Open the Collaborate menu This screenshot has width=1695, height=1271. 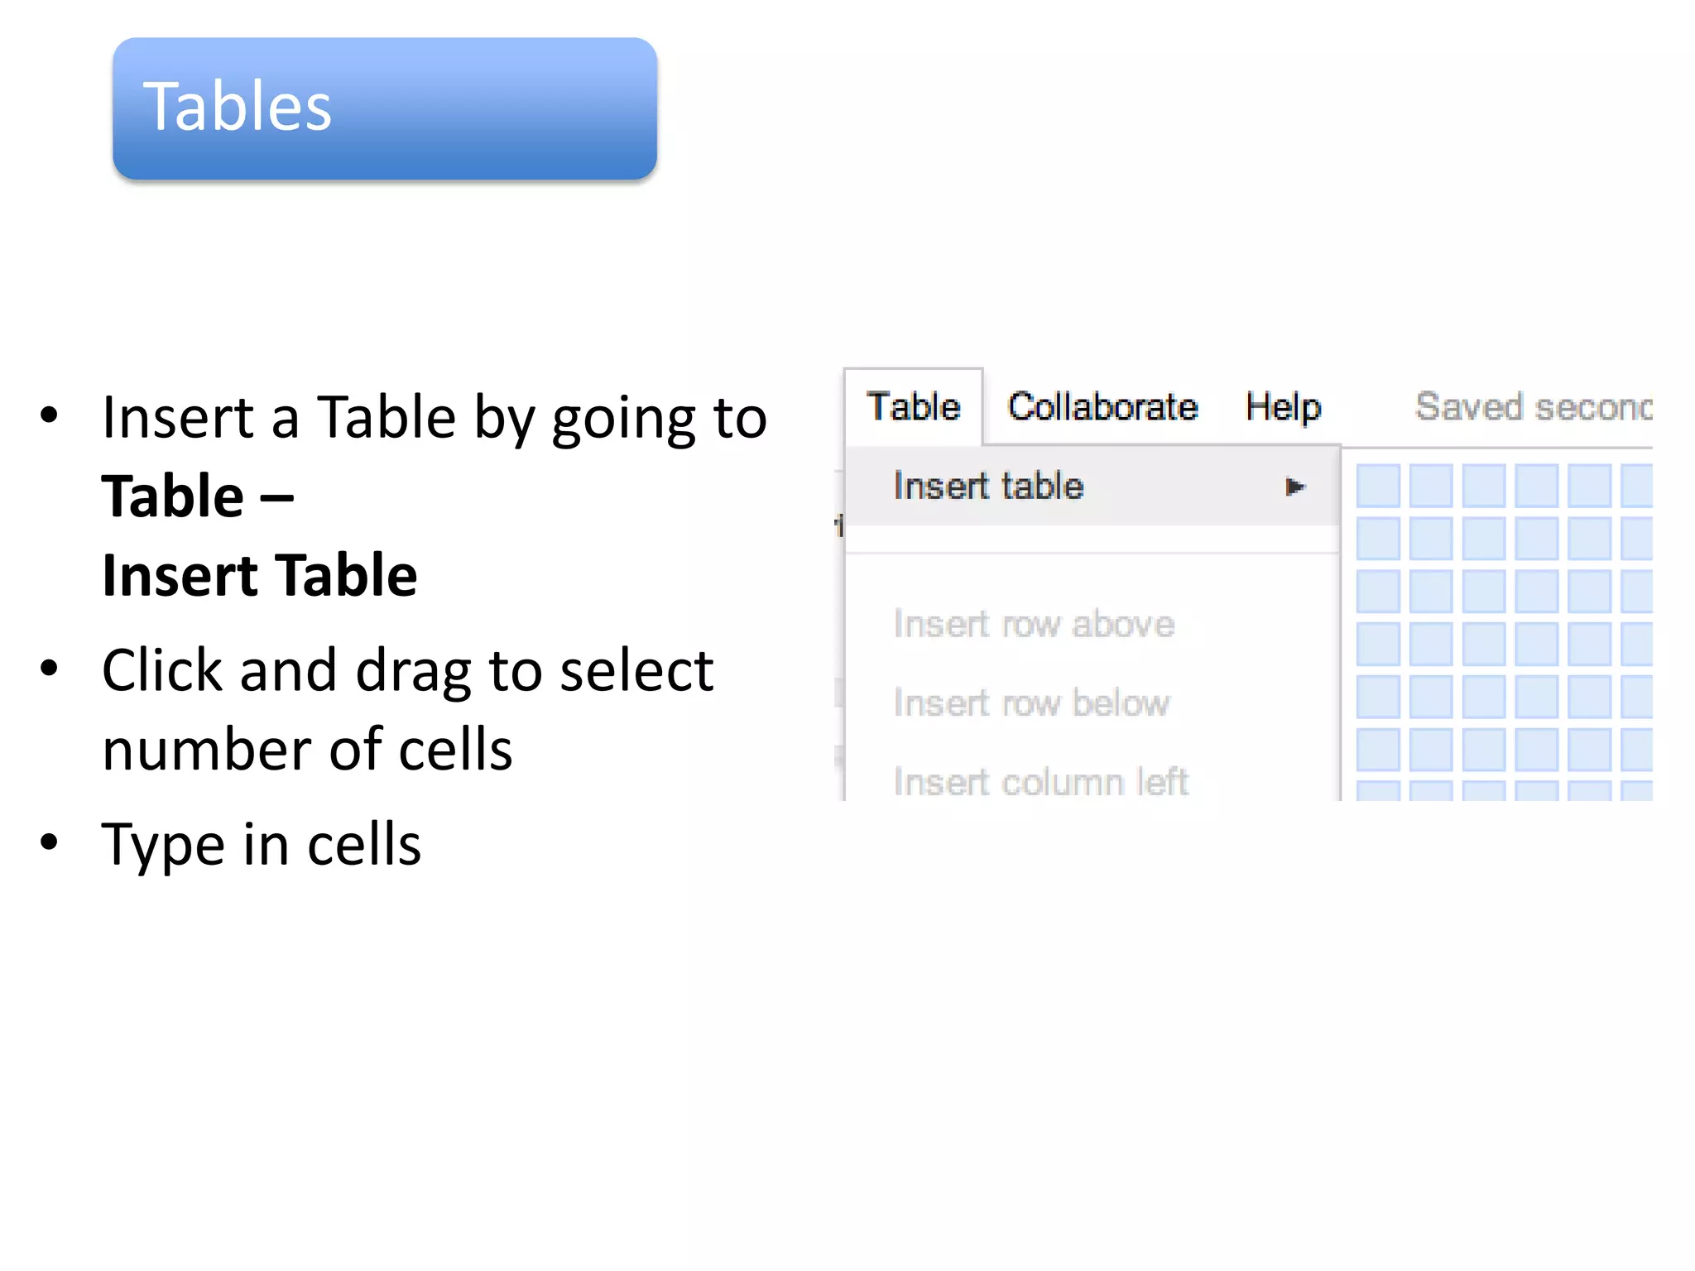click(1102, 407)
